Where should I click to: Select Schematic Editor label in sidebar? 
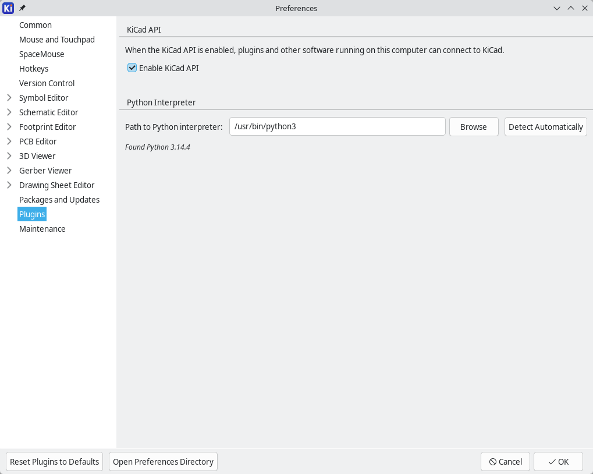click(48, 112)
